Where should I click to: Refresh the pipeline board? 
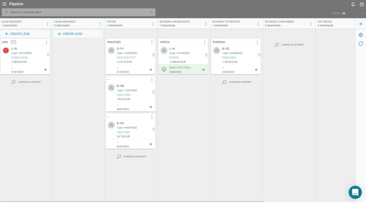pyautogui.click(x=361, y=44)
